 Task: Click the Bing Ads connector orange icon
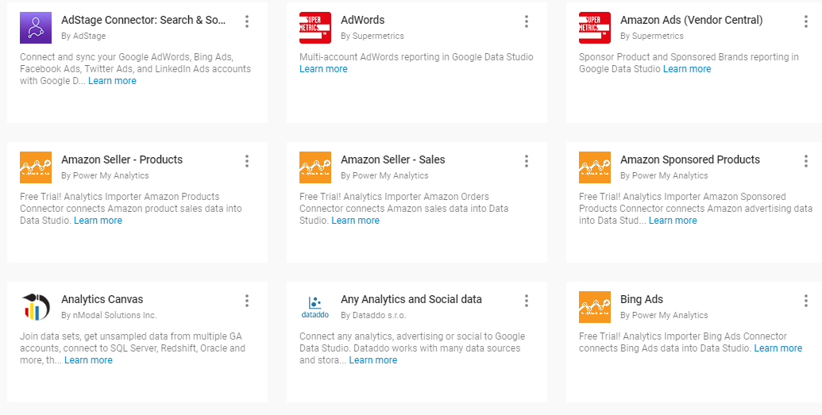[x=595, y=307]
